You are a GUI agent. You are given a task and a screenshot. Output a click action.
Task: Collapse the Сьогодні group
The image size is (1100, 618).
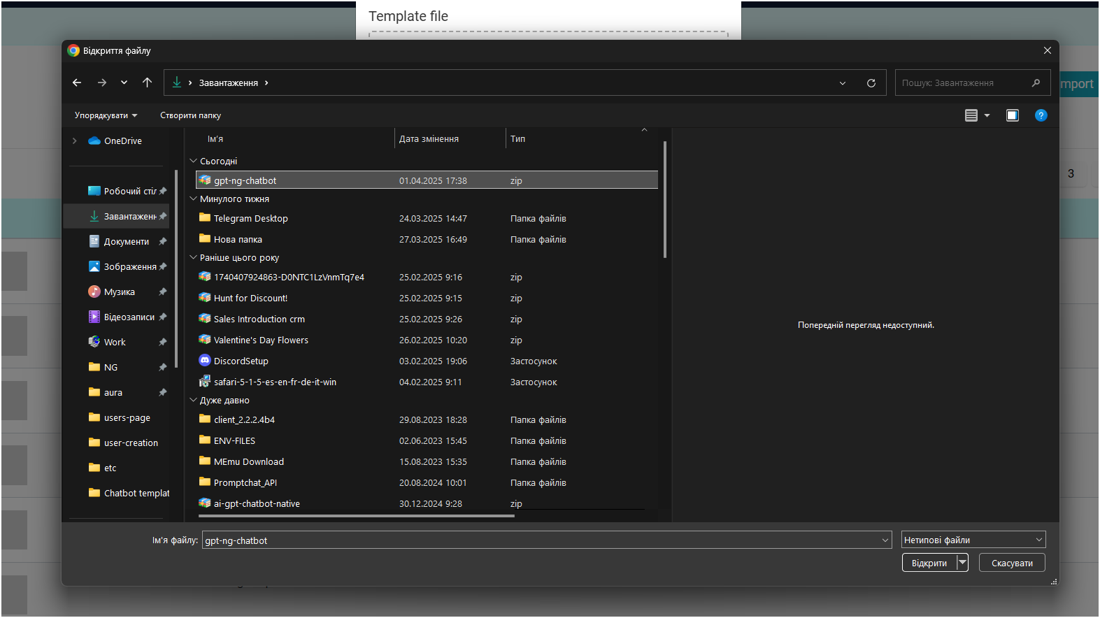194,161
